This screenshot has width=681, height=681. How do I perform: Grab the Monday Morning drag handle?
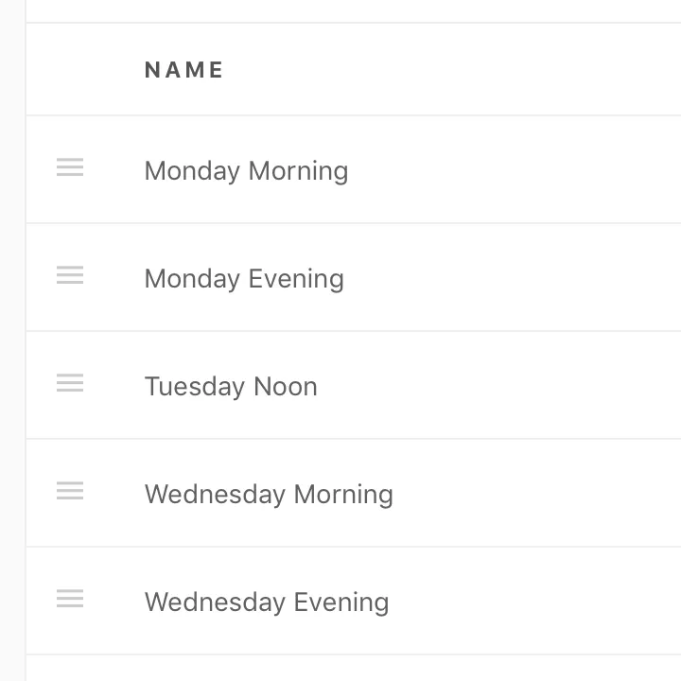tap(70, 168)
